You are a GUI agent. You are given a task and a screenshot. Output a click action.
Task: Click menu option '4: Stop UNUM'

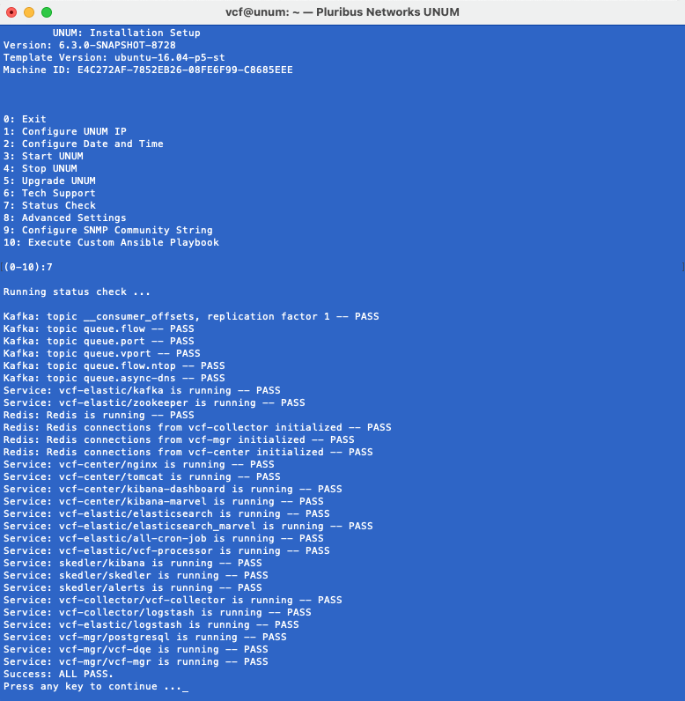(41, 168)
